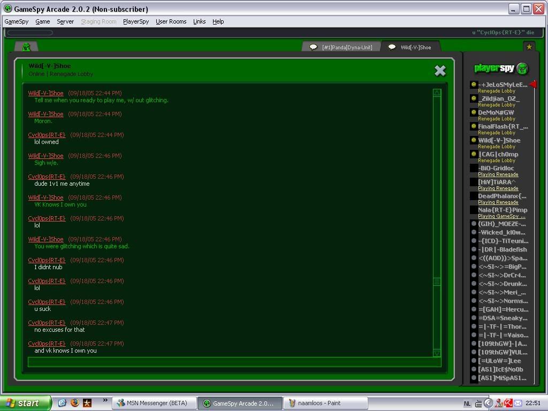Select buddy =DSA=Sneaky in PlayerSpy list
This screenshot has width=548, height=411.
(x=503, y=318)
